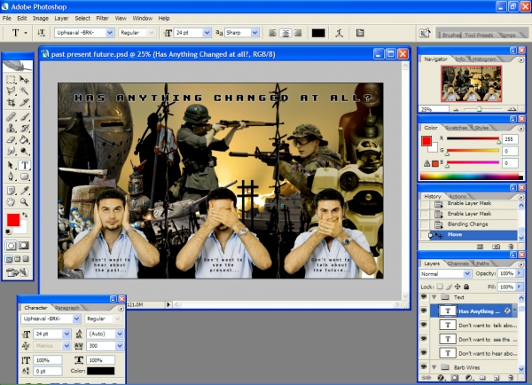Open the Layer menu
This screenshot has height=385, width=532.
(x=61, y=19)
